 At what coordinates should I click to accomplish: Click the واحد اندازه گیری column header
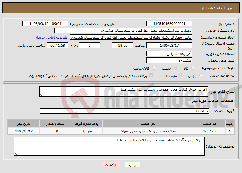click(x=86, y=124)
